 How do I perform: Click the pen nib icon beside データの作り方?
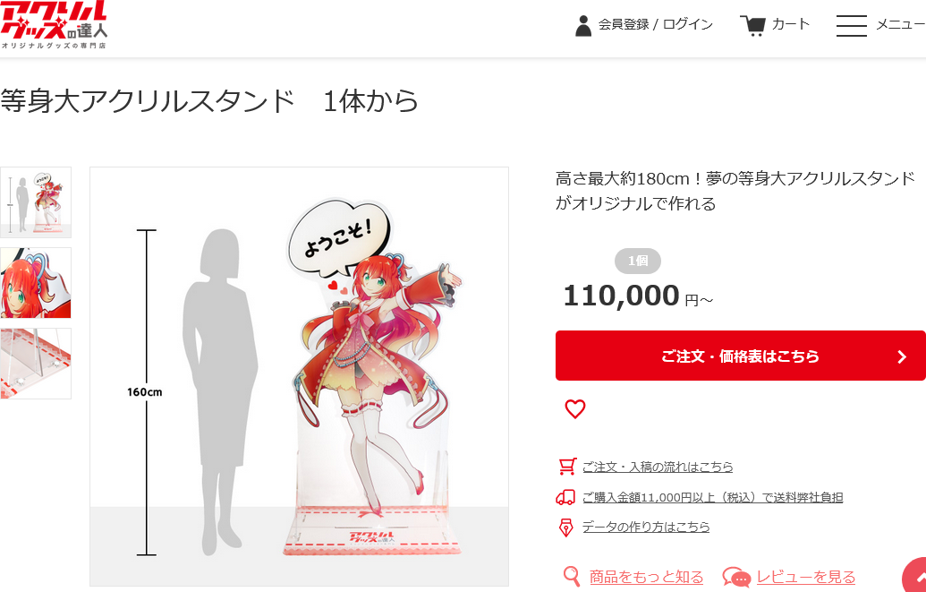tap(565, 527)
